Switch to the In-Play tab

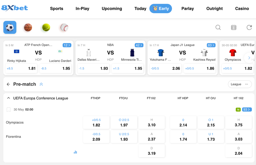[82, 8]
